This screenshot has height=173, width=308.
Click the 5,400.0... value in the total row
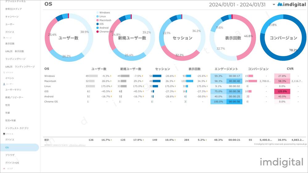coord(266,140)
